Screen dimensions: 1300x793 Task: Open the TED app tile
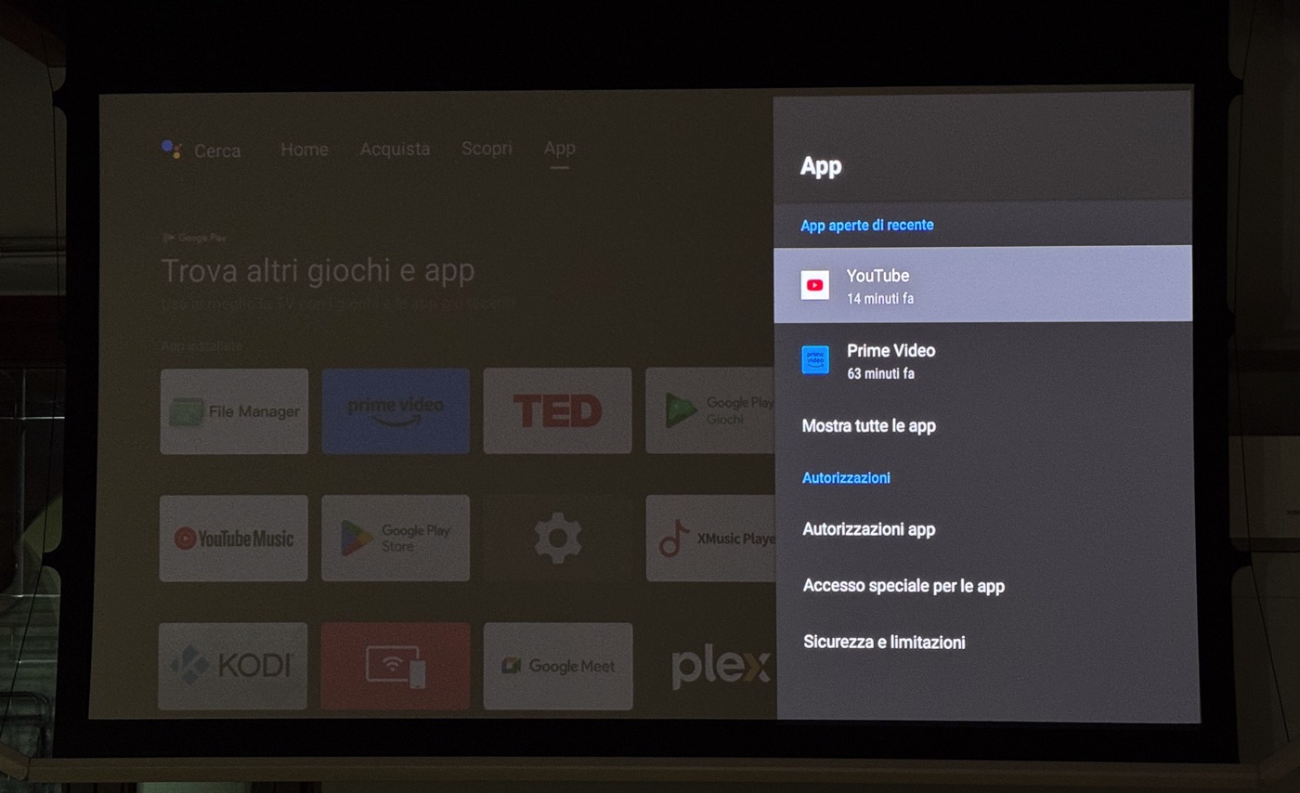click(557, 410)
